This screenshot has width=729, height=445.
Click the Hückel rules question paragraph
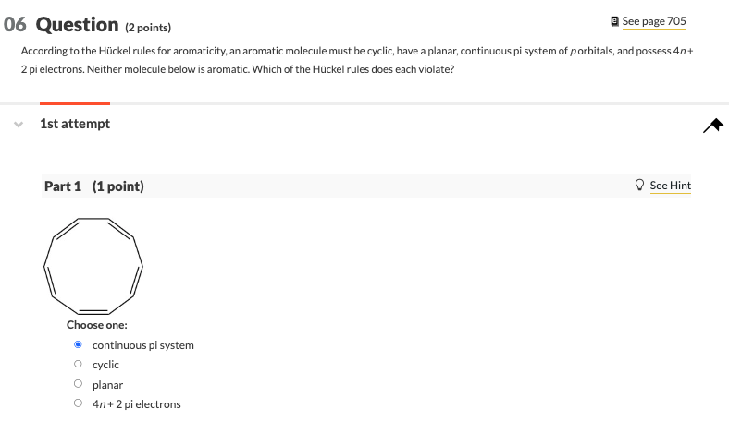[356, 60]
